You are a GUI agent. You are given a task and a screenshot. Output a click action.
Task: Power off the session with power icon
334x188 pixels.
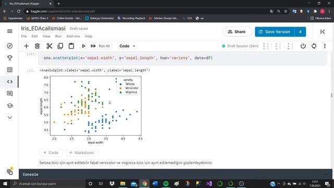tap(303, 46)
